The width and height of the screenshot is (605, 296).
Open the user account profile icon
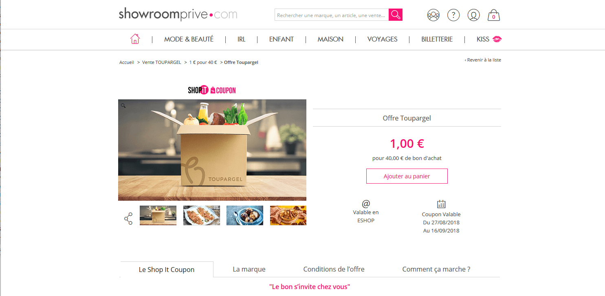473,15
